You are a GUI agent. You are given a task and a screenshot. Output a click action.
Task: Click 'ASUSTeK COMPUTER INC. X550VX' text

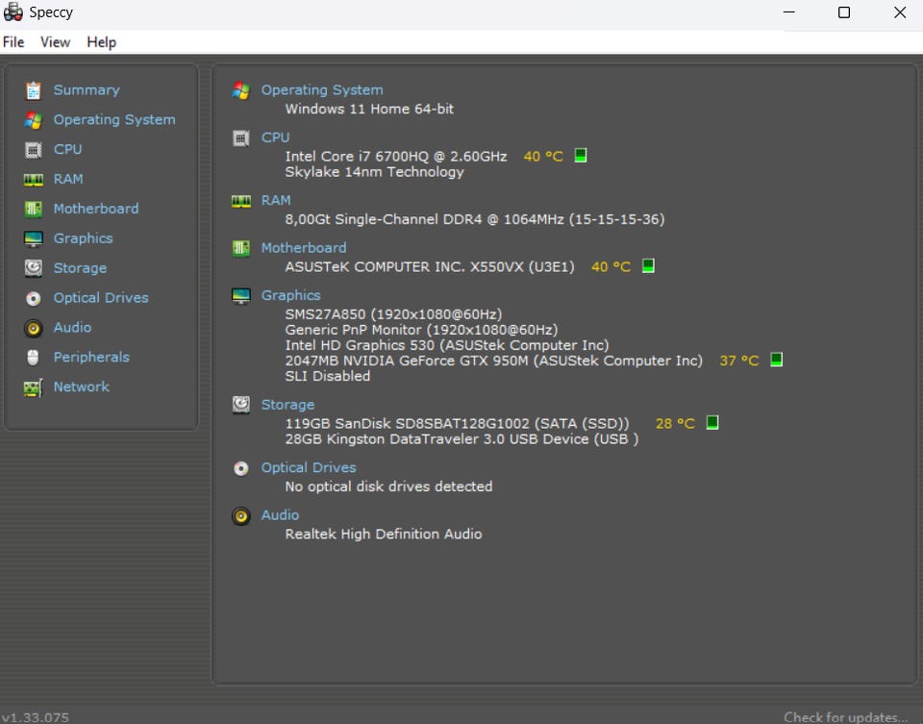coord(430,266)
